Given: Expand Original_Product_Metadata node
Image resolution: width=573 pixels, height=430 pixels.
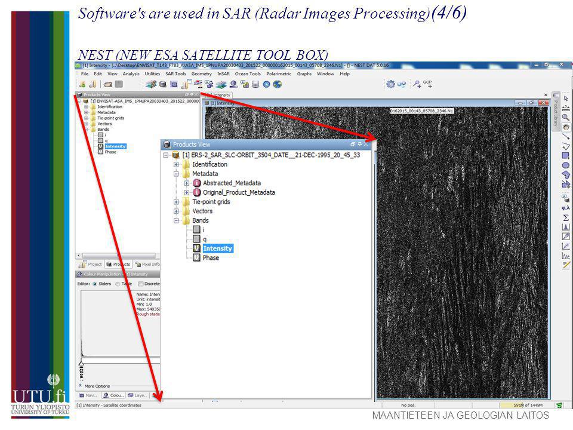Looking at the screenshot, I should 187,192.
